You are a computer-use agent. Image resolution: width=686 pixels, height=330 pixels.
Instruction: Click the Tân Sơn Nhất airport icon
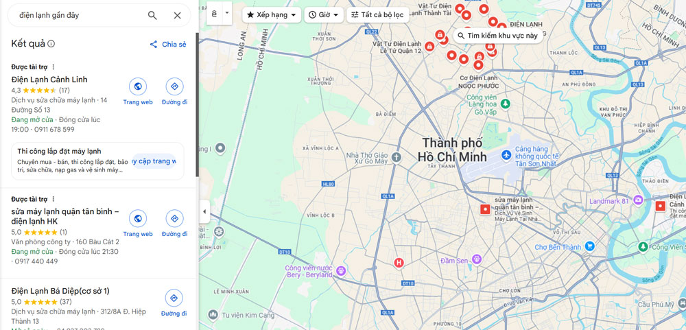507,155
